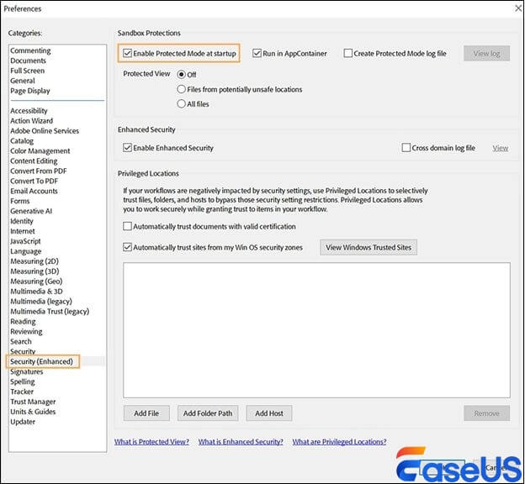Open Multimedia & 3D category
Viewport: 525px width, 484px height.
coord(36,292)
